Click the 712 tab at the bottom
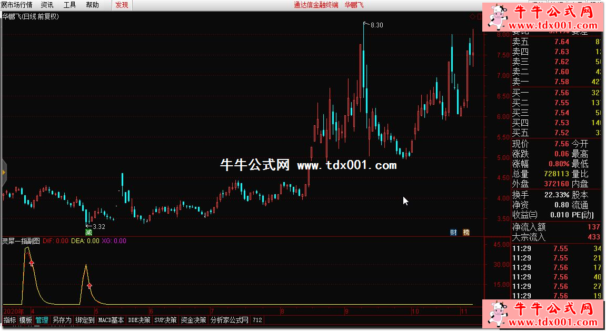 click(x=257, y=320)
